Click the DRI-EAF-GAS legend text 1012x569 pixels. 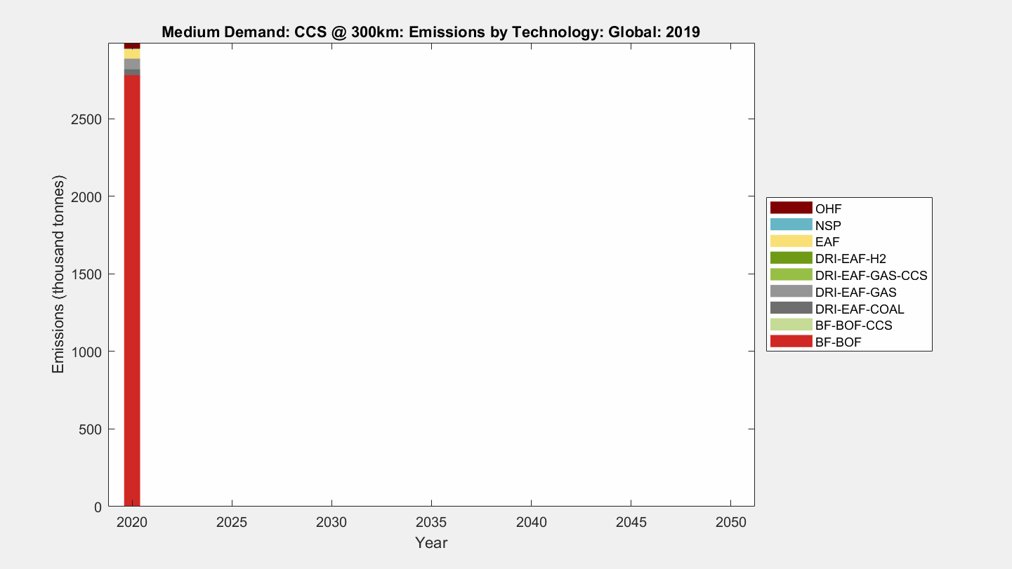pos(855,293)
